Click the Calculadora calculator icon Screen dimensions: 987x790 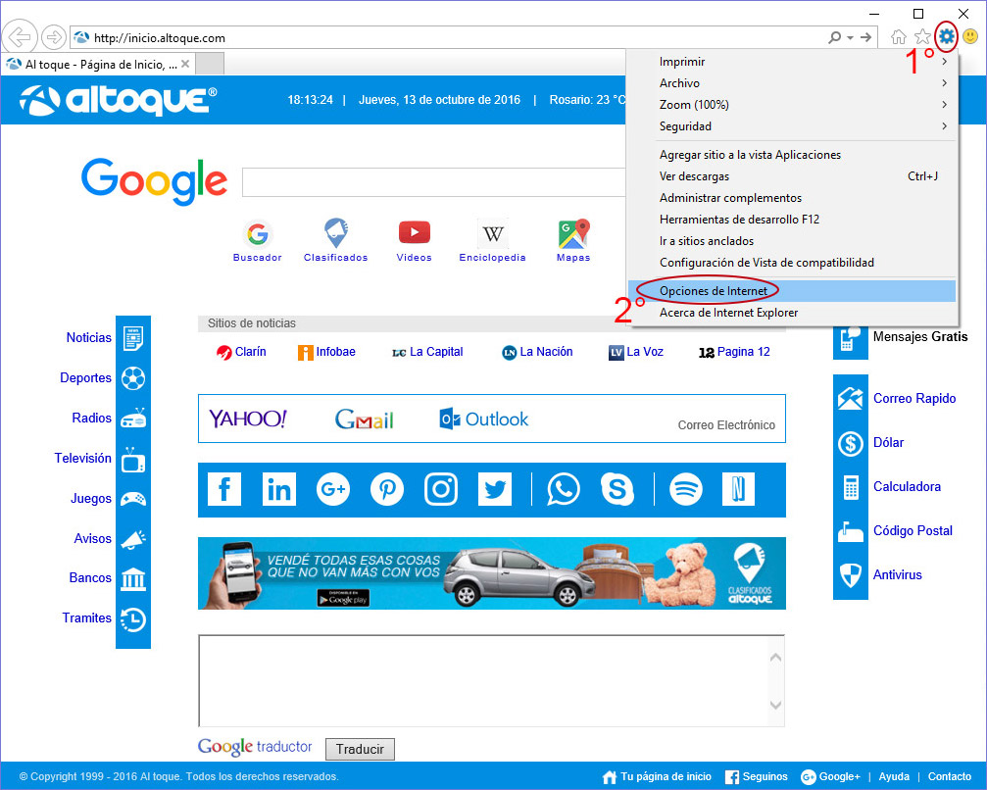851,487
